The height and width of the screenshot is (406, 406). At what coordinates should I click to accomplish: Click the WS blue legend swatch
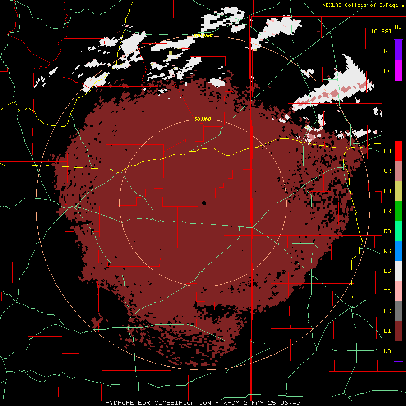coord(398,251)
